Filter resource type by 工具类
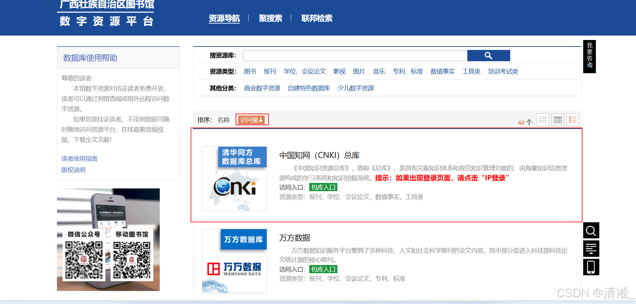 click(x=471, y=71)
